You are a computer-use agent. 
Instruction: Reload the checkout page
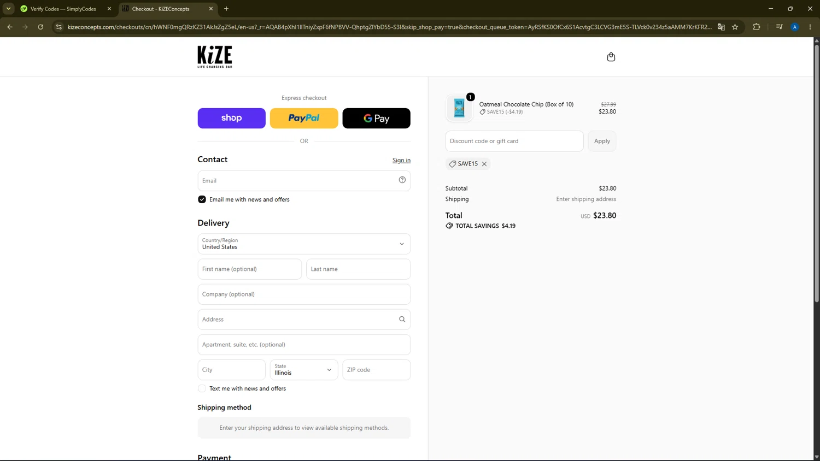40,27
